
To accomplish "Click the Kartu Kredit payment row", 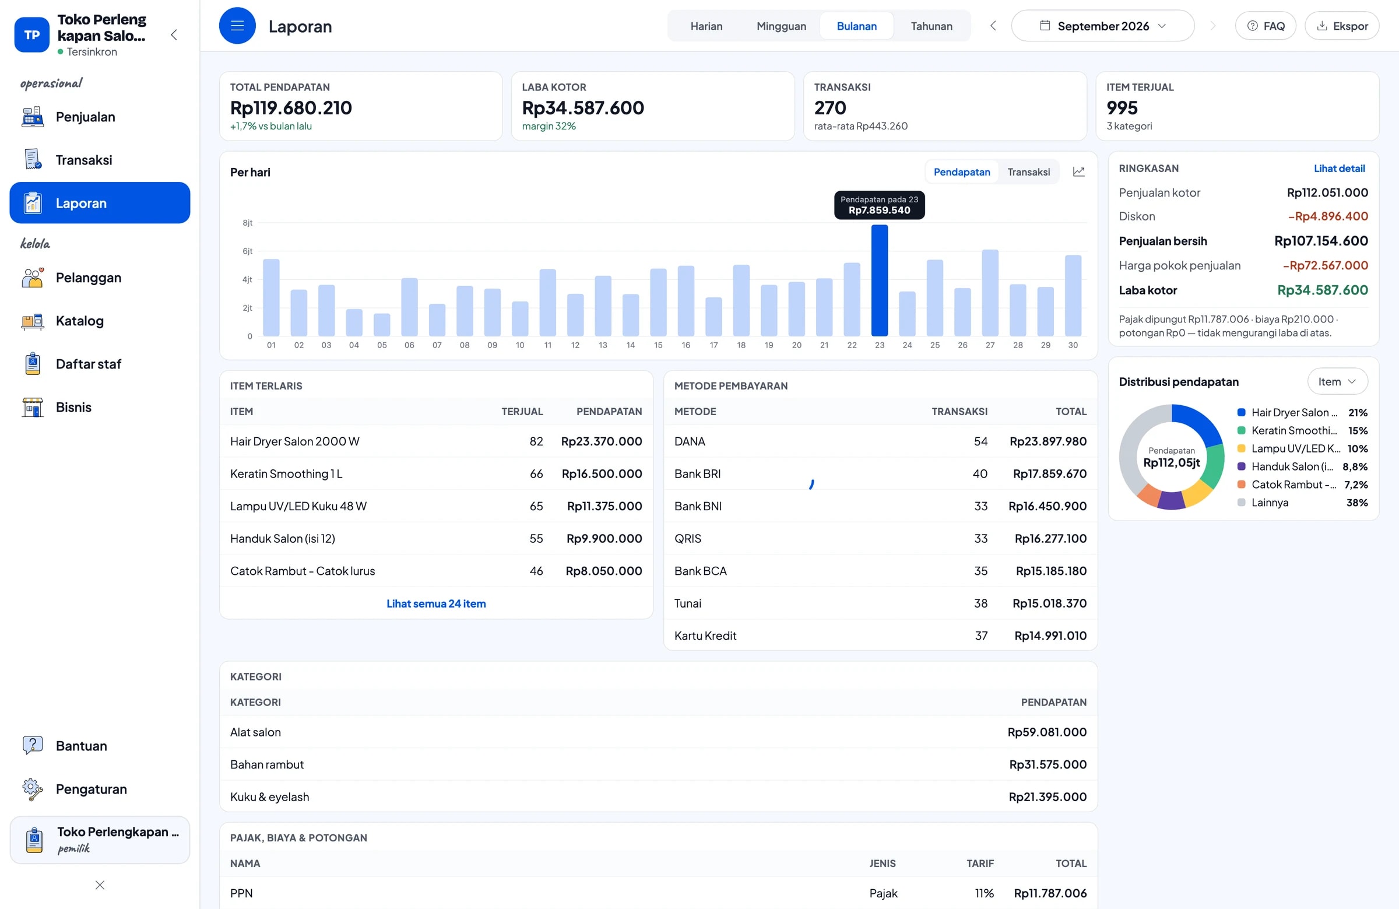I will (x=881, y=636).
